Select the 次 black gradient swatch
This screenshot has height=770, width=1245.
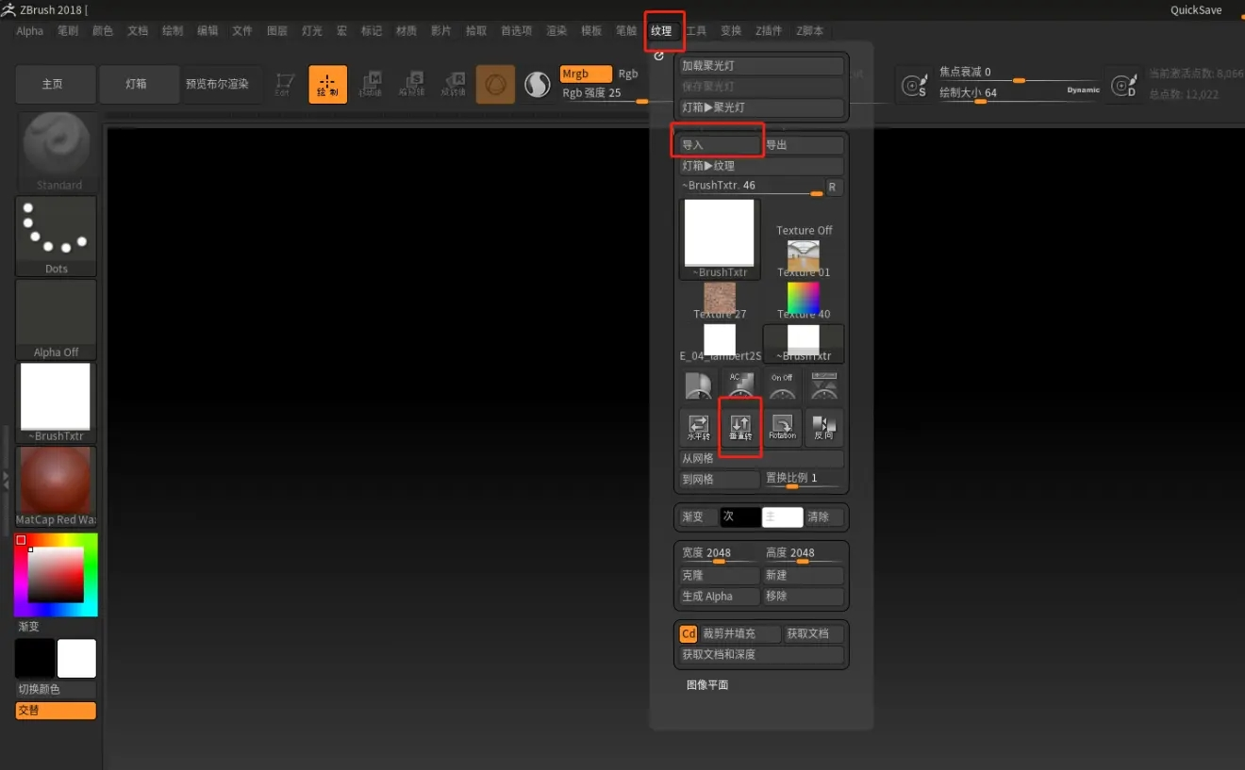(740, 516)
